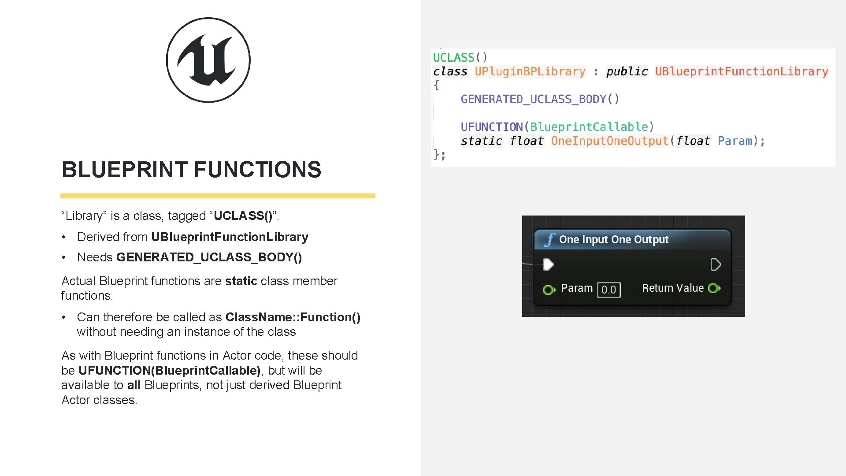Viewport: 846px width, 476px height.
Task: Click the white exec output arrow pin
Action: 716,264
